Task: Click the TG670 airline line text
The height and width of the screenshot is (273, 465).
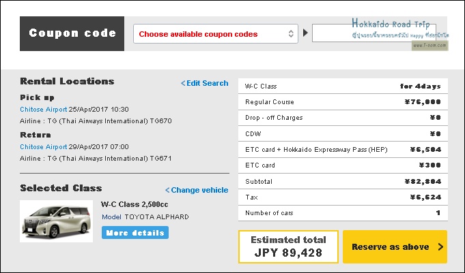Action: pyautogui.click(x=96, y=121)
